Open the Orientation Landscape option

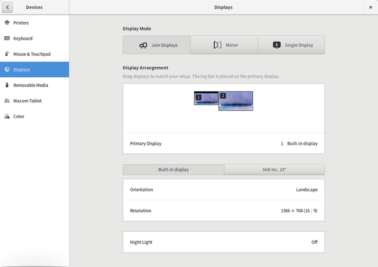tap(224, 190)
